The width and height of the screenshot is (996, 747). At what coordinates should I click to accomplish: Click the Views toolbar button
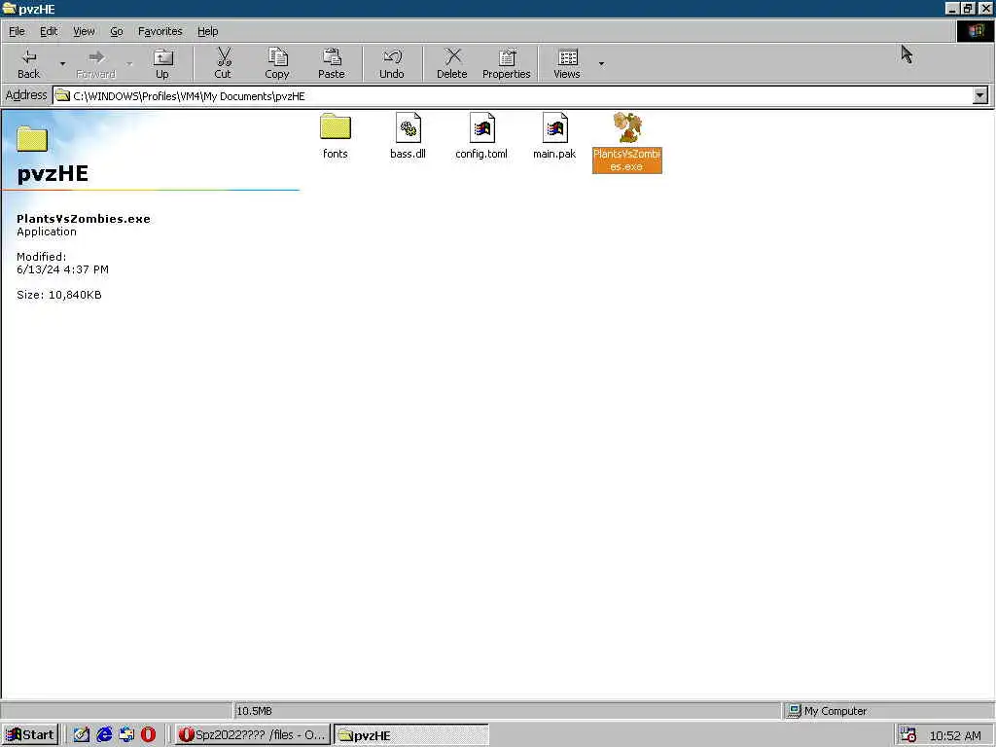pos(567,63)
